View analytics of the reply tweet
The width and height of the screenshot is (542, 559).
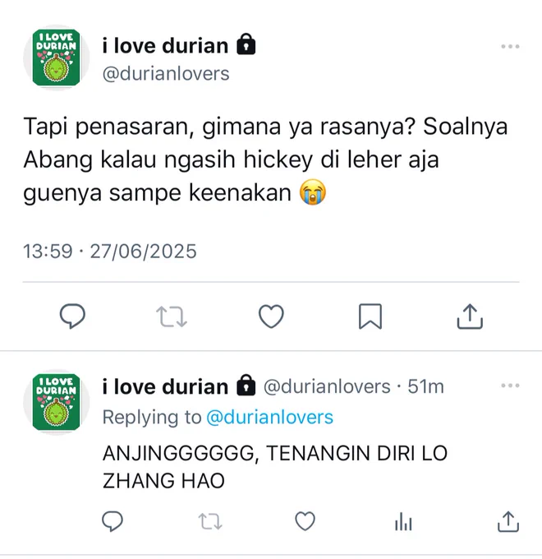click(403, 521)
